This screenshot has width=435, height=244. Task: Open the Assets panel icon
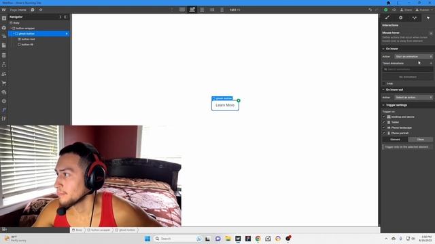[x=4, y=92]
